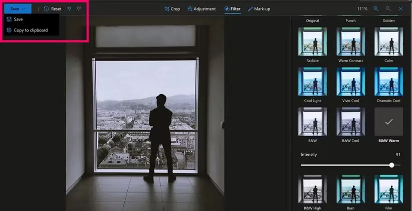Select the B&W High filter thumbnail
412x211 pixels.
pyautogui.click(x=312, y=188)
